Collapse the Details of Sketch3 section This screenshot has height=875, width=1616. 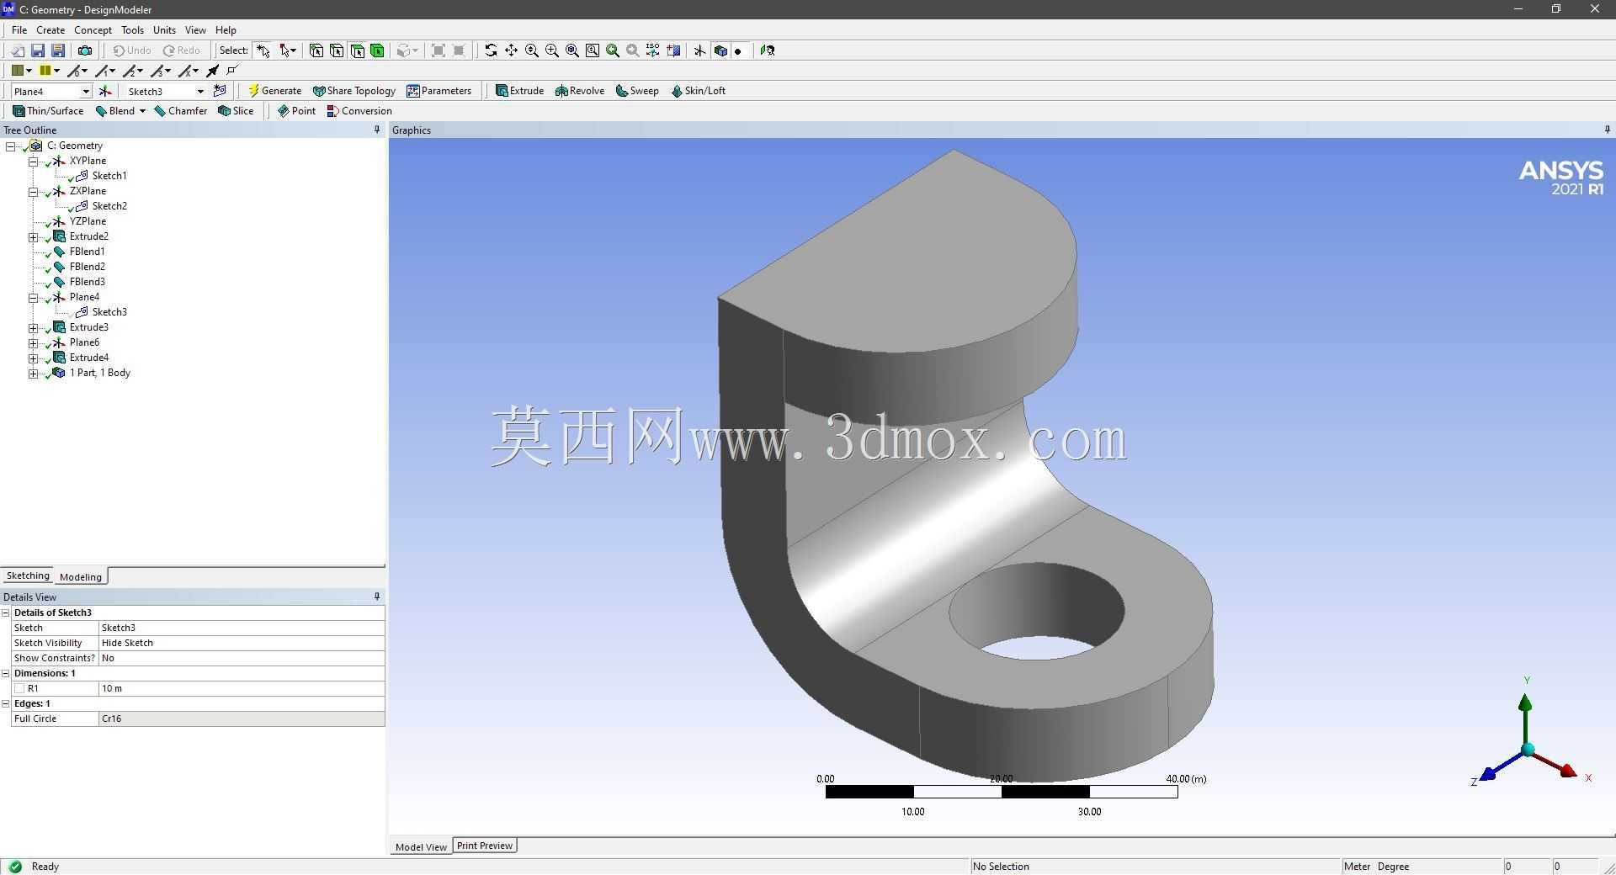(x=6, y=612)
